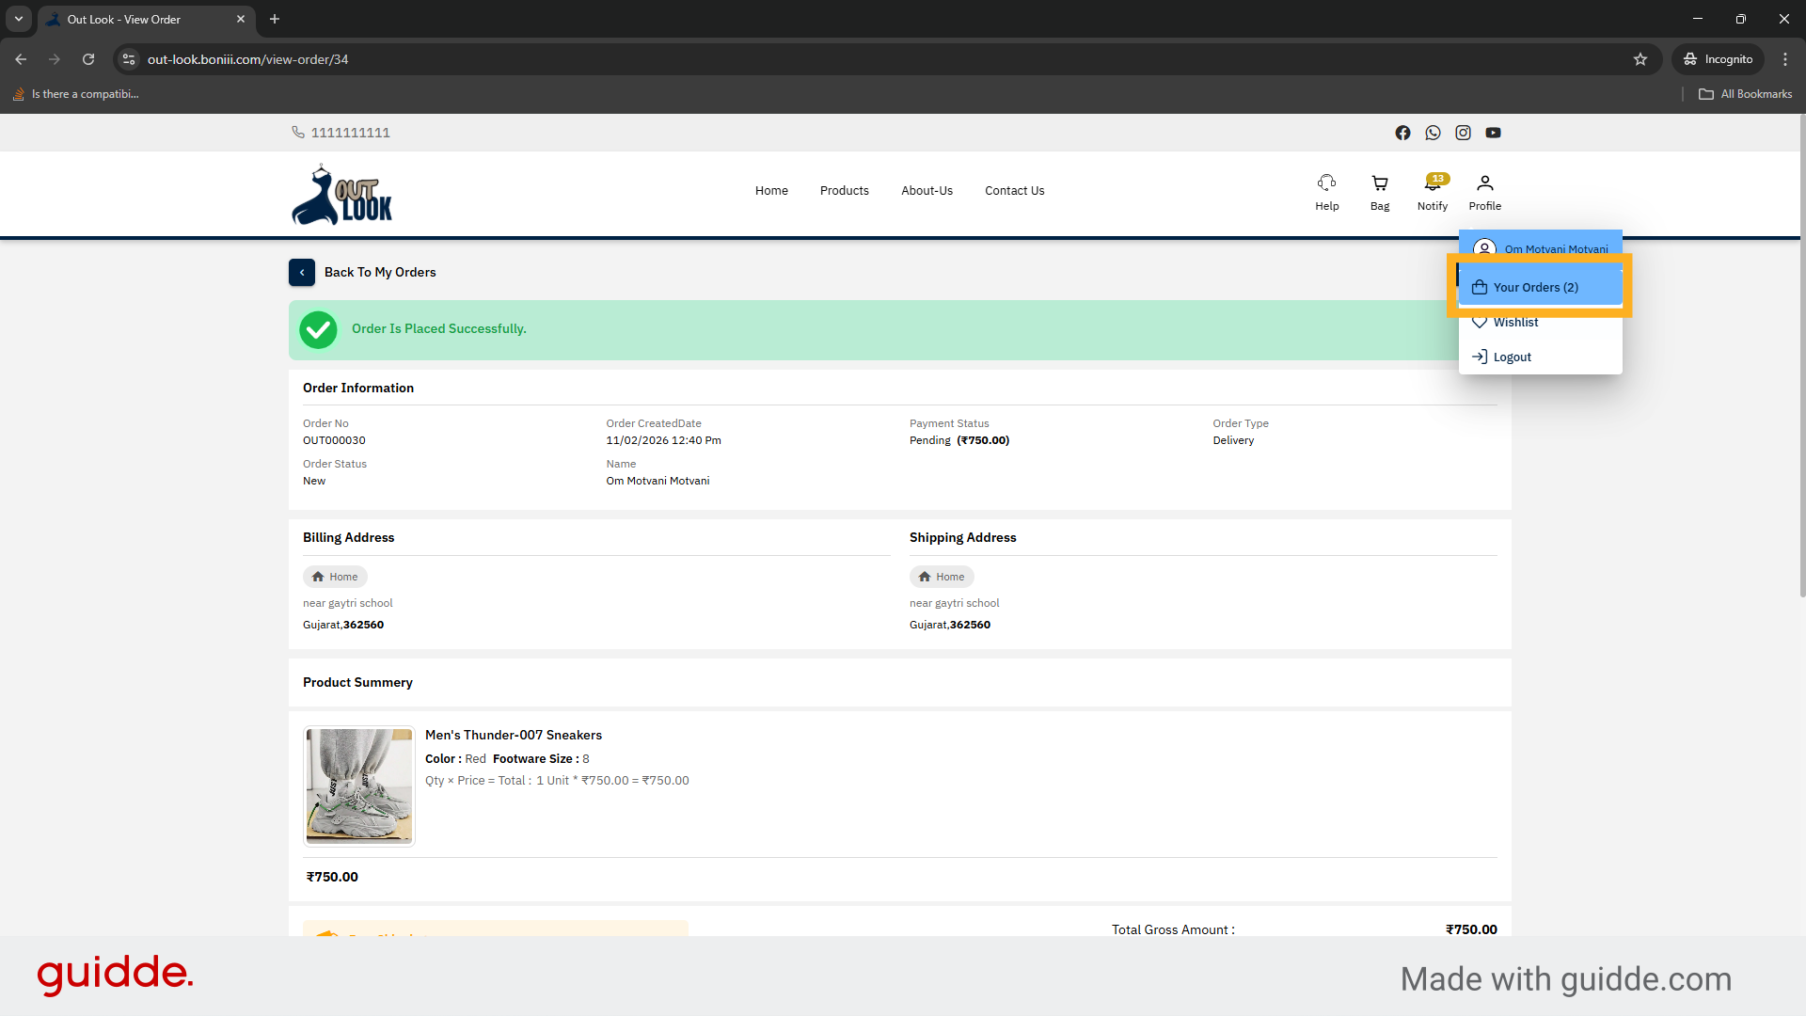Open the Notify bell icon

point(1432,184)
